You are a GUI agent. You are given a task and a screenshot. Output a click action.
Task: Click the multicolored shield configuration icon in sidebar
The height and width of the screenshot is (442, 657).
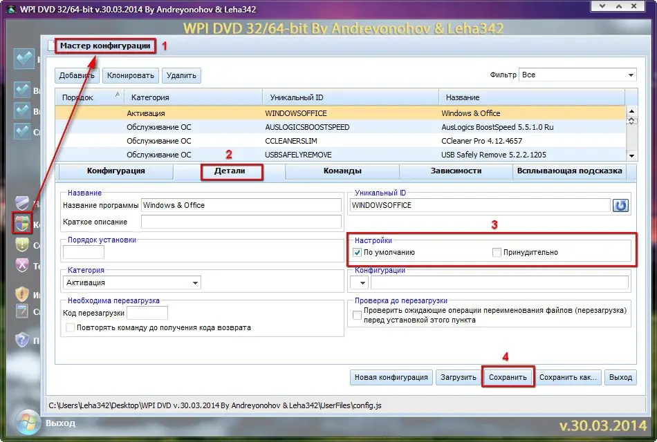point(22,222)
